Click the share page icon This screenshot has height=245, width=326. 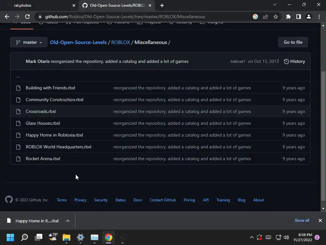point(266,17)
